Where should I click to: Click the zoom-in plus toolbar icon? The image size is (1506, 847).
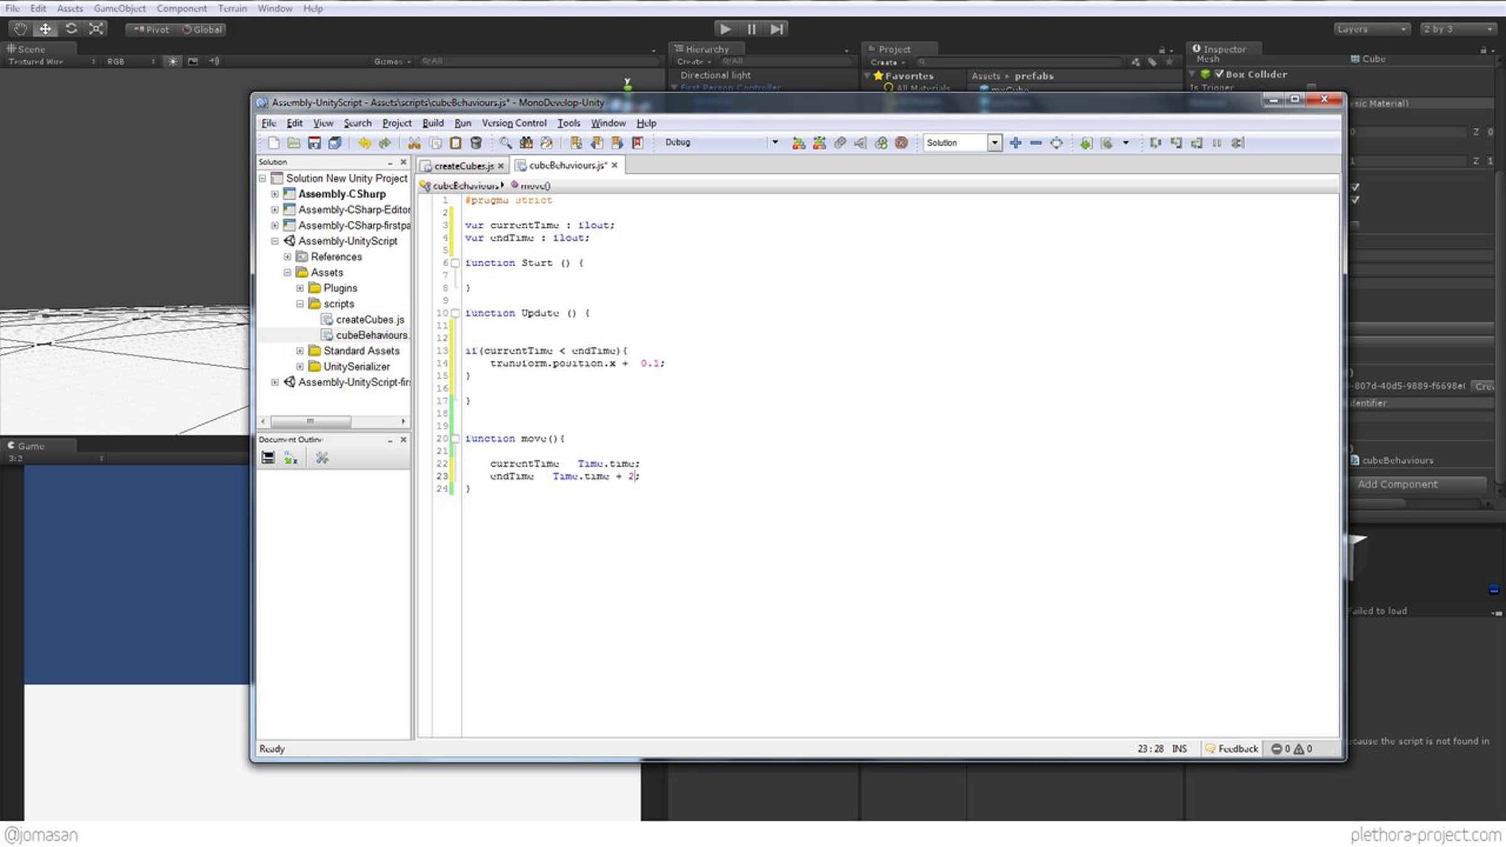coord(1015,143)
